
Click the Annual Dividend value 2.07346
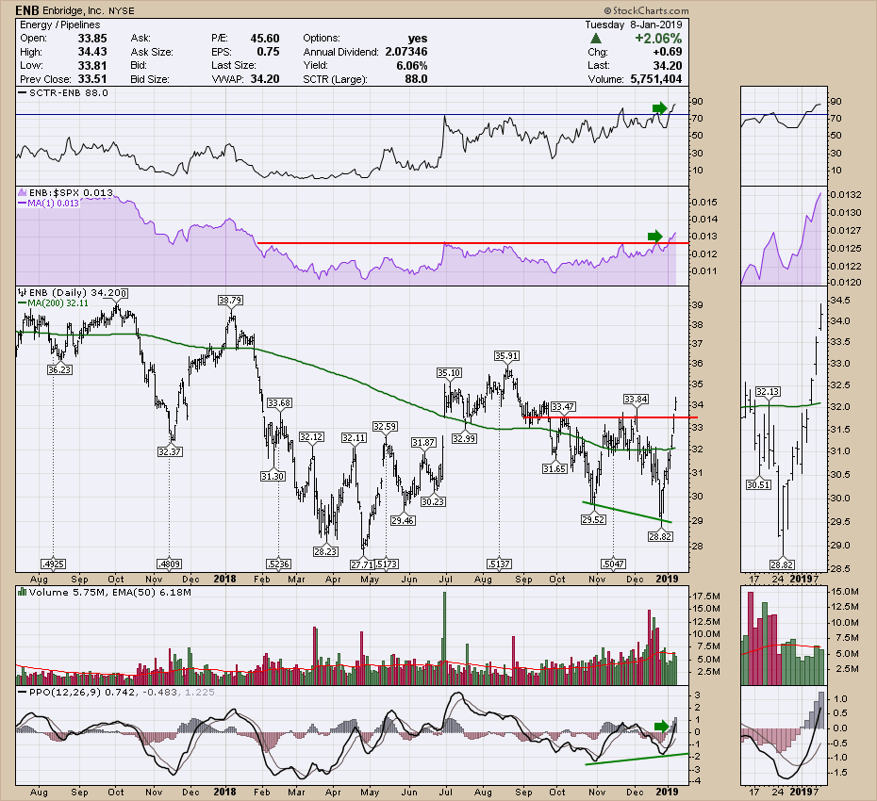tap(406, 52)
